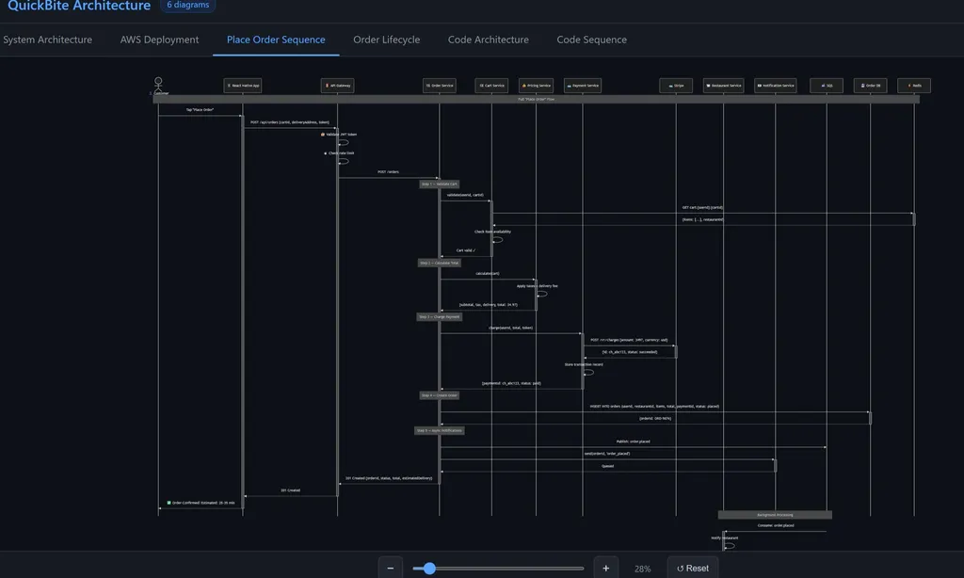Select the API Gateway participant box
The height and width of the screenshot is (578, 964).
[x=338, y=86]
